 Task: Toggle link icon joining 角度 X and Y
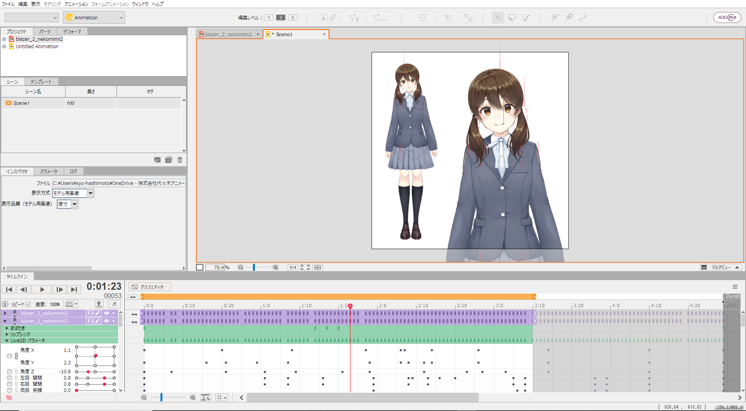point(16,356)
